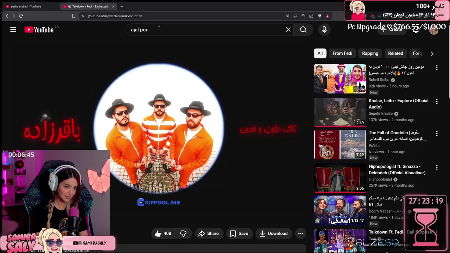The width and height of the screenshot is (450, 253).
Task: Start voice search with microphone icon
Action: point(324,30)
